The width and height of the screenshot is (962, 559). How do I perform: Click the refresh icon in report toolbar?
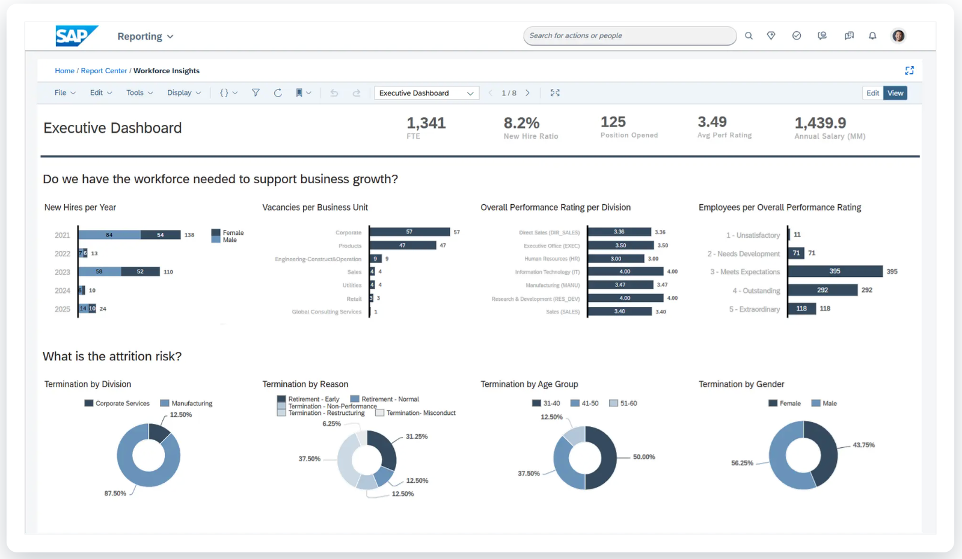[x=278, y=93]
